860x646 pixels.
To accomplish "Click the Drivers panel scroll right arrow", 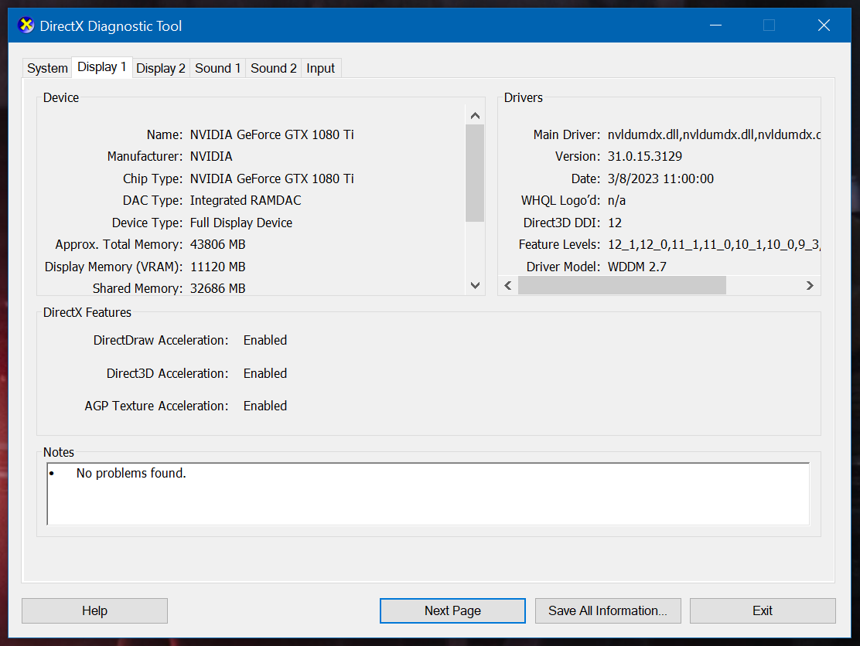I will tap(810, 285).
